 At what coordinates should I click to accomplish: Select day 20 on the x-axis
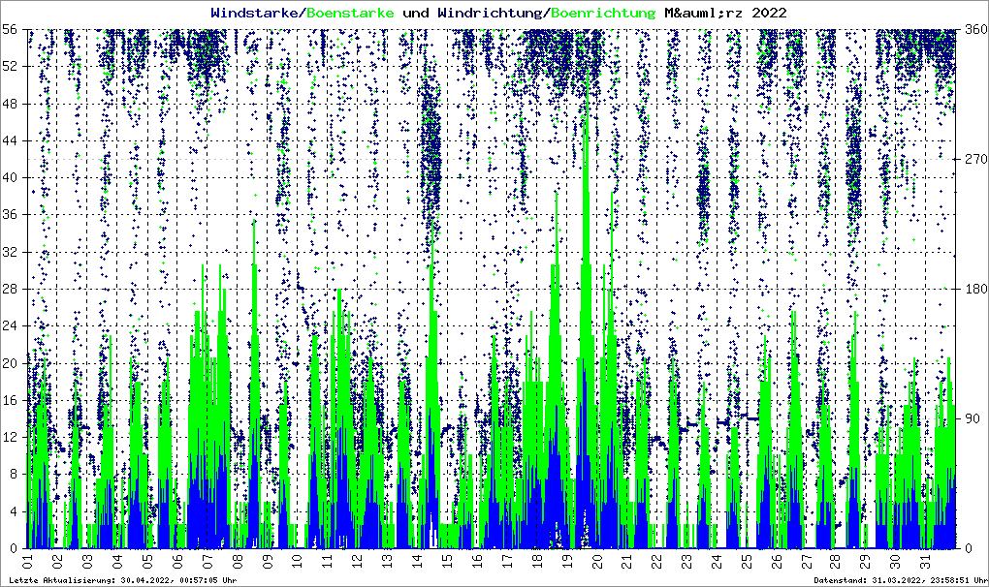[x=596, y=562]
